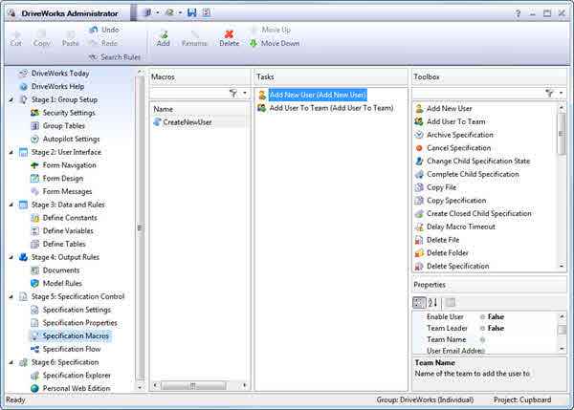Go to Form Design in the navigation tree
This screenshot has height=410, width=574.
pos(63,178)
